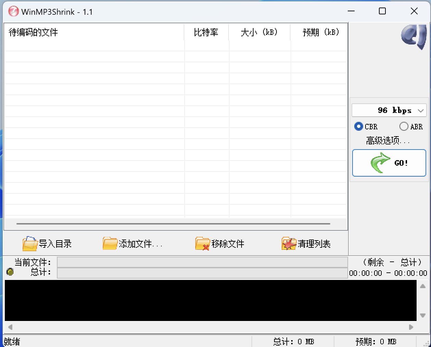Switch to ABR encoding mode
The height and width of the screenshot is (347, 431).
coord(403,126)
